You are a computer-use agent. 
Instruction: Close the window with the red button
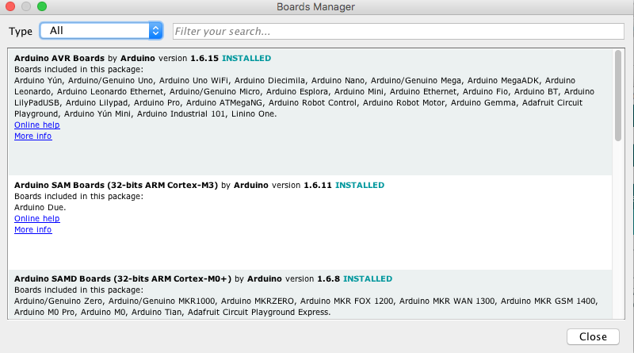pos(10,7)
